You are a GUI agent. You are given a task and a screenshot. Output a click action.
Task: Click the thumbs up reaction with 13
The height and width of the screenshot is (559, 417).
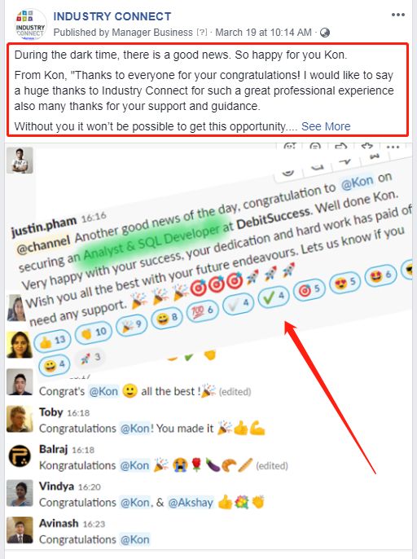[52, 341]
